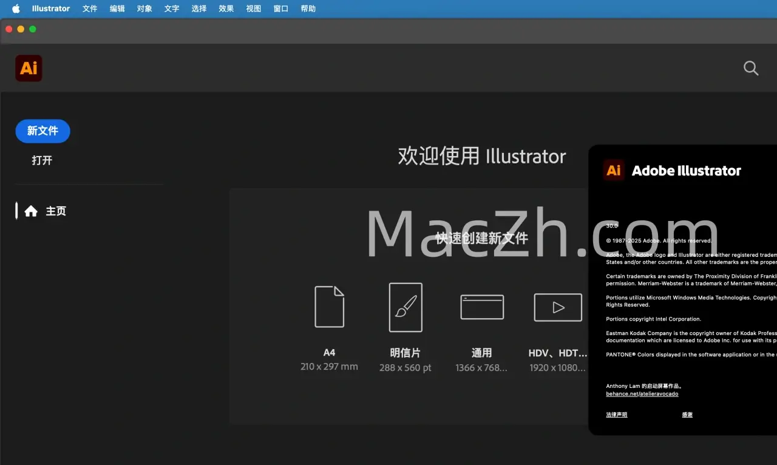Open the 效果 menu
The height and width of the screenshot is (465, 777).
point(226,8)
